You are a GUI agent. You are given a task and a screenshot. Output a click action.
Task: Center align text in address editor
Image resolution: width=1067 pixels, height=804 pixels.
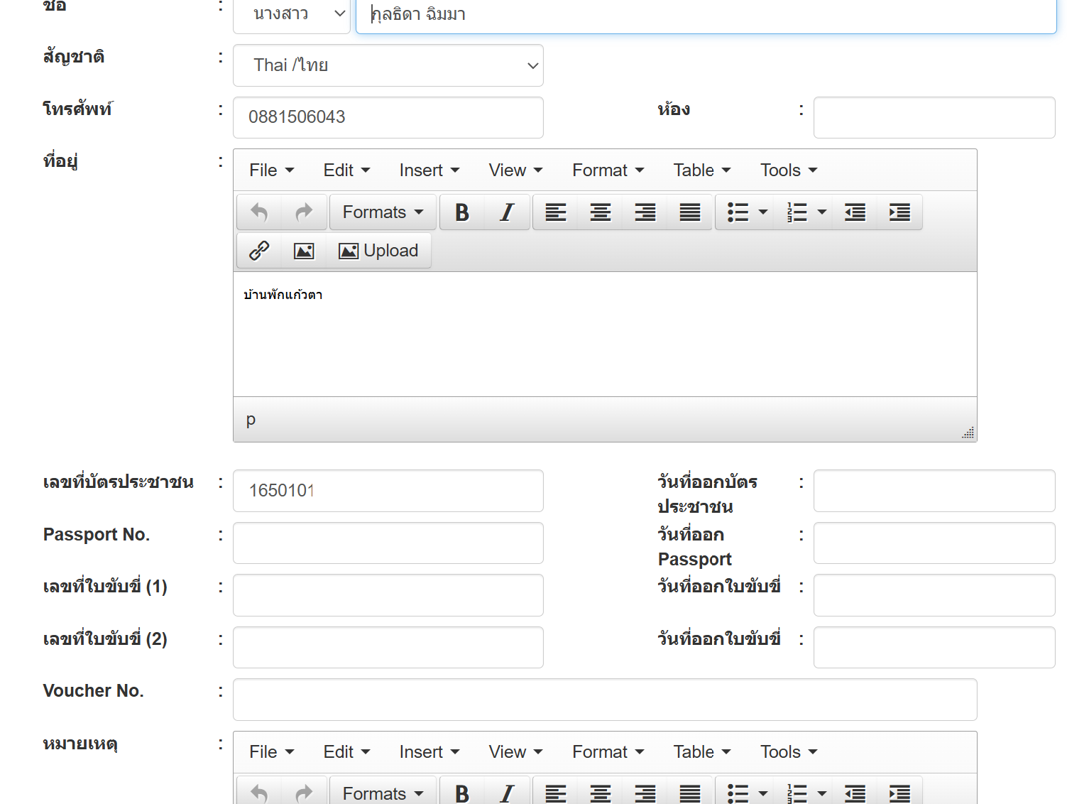coord(601,212)
